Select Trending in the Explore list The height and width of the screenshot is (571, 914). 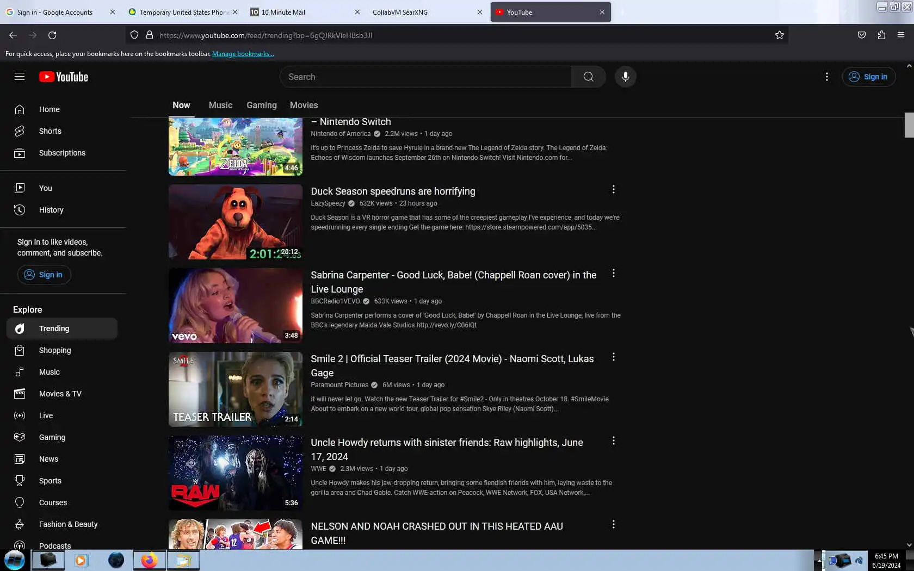(x=62, y=328)
